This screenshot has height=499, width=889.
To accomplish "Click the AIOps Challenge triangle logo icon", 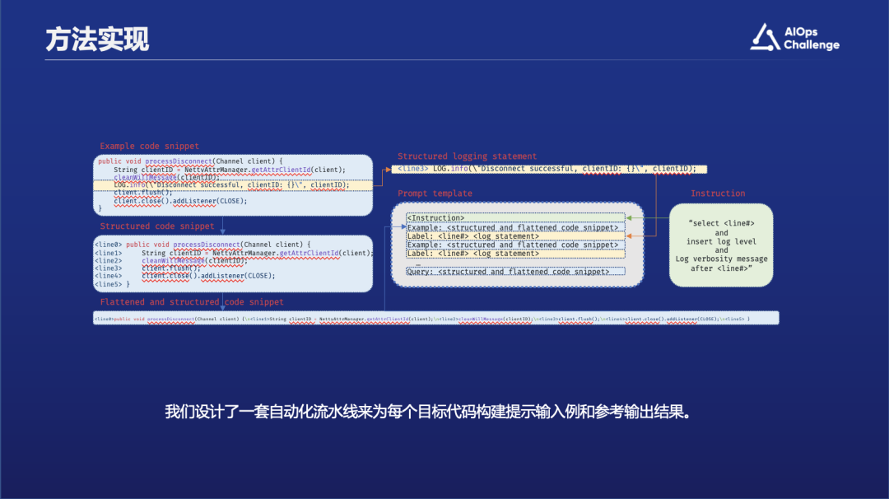I will (x=764, y=38).
